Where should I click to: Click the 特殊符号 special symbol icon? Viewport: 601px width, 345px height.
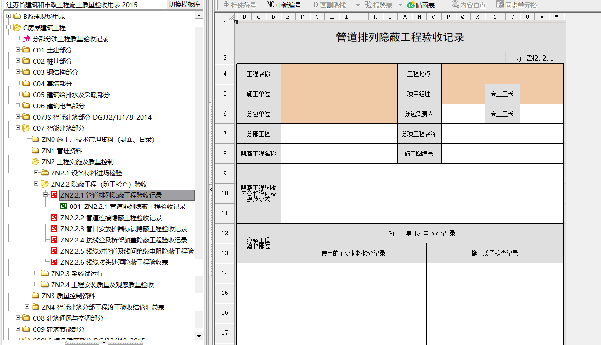pos(226,5)
